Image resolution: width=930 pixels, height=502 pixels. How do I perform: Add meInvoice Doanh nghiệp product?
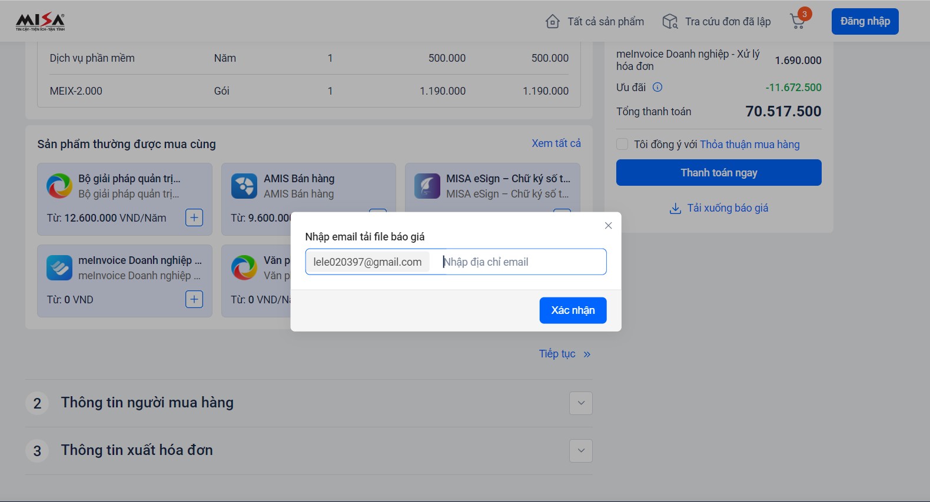tap(194, 299)
